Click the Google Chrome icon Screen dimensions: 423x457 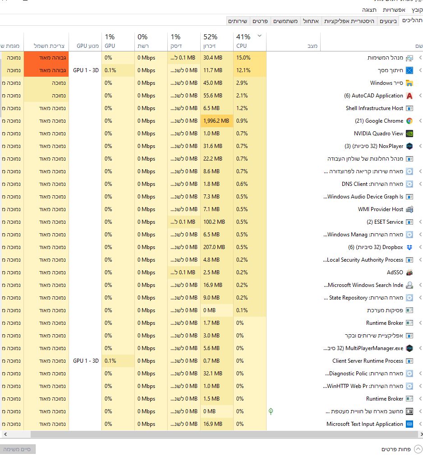tap(409, 121)
